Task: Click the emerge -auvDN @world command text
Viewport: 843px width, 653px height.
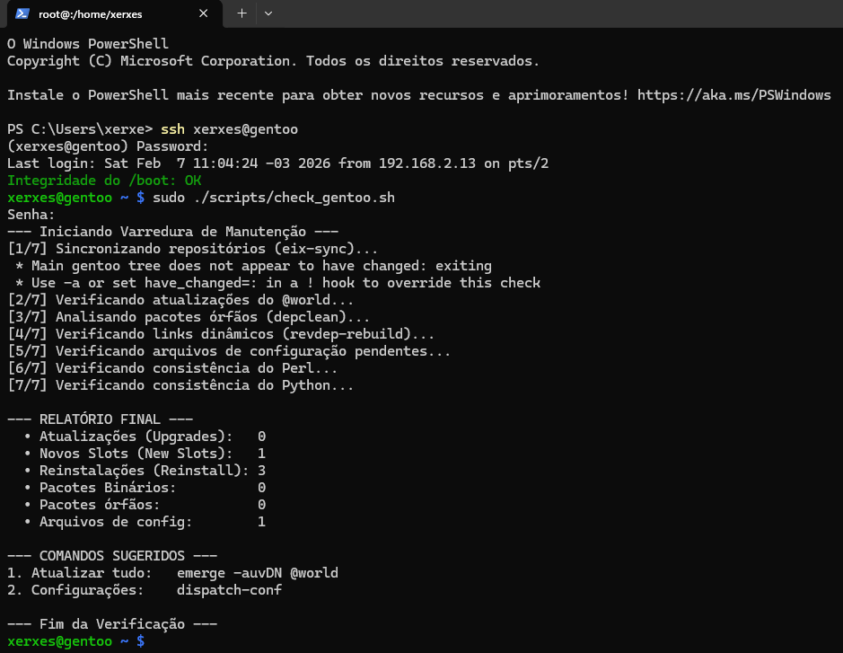Action: [258, 573]
